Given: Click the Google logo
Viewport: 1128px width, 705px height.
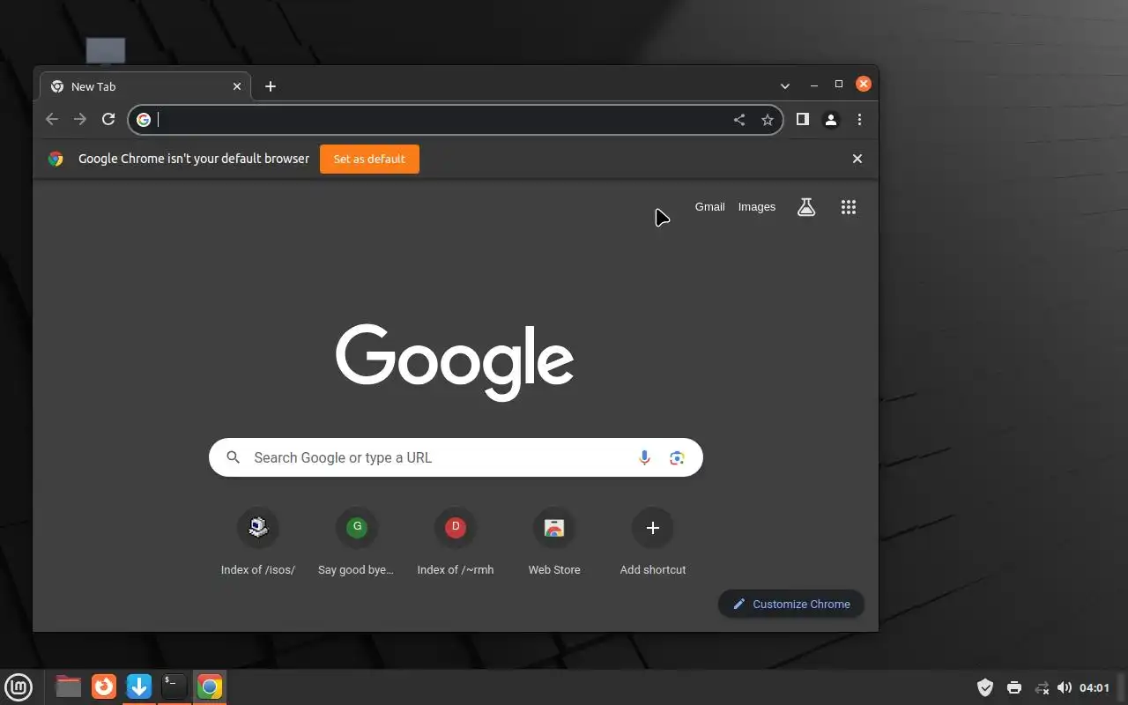Looking at the screenshot, I should pyautogui.click(x=455, y=361).
